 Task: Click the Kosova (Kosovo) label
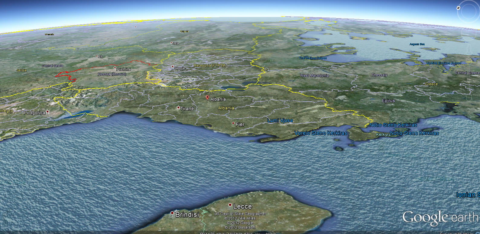[112, 74]
